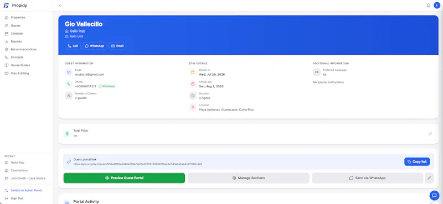Screen dimensions: 443x204
Task: Click the check-in date Wed, Jul 29, 2026
Action: (x=212, y=75)
